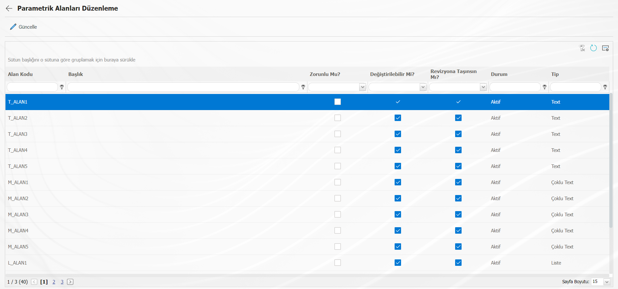Click the Tip filter input
The width and height of the screenshot is (618, 289).
[576, 87]
